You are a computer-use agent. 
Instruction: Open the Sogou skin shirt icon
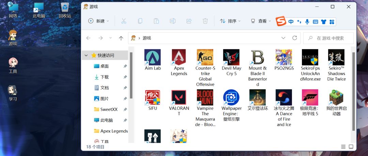coord(324,22)
